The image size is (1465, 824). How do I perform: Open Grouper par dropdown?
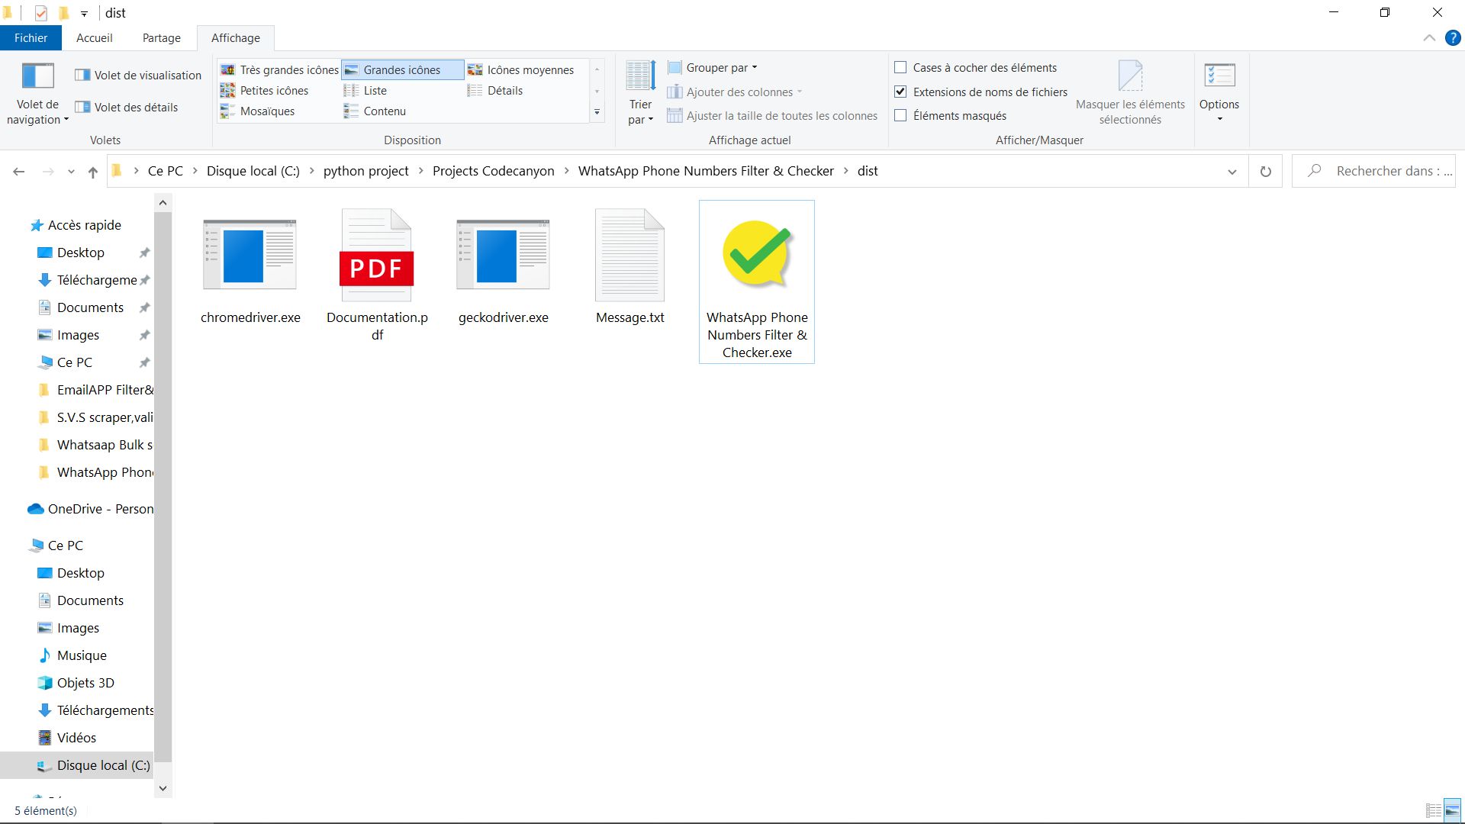point(713,68)
